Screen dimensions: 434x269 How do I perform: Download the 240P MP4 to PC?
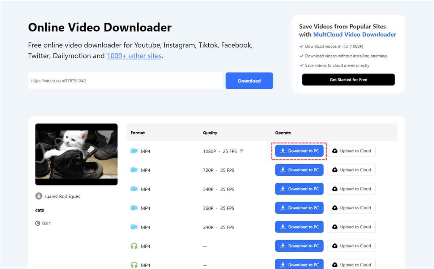(299, 227)
